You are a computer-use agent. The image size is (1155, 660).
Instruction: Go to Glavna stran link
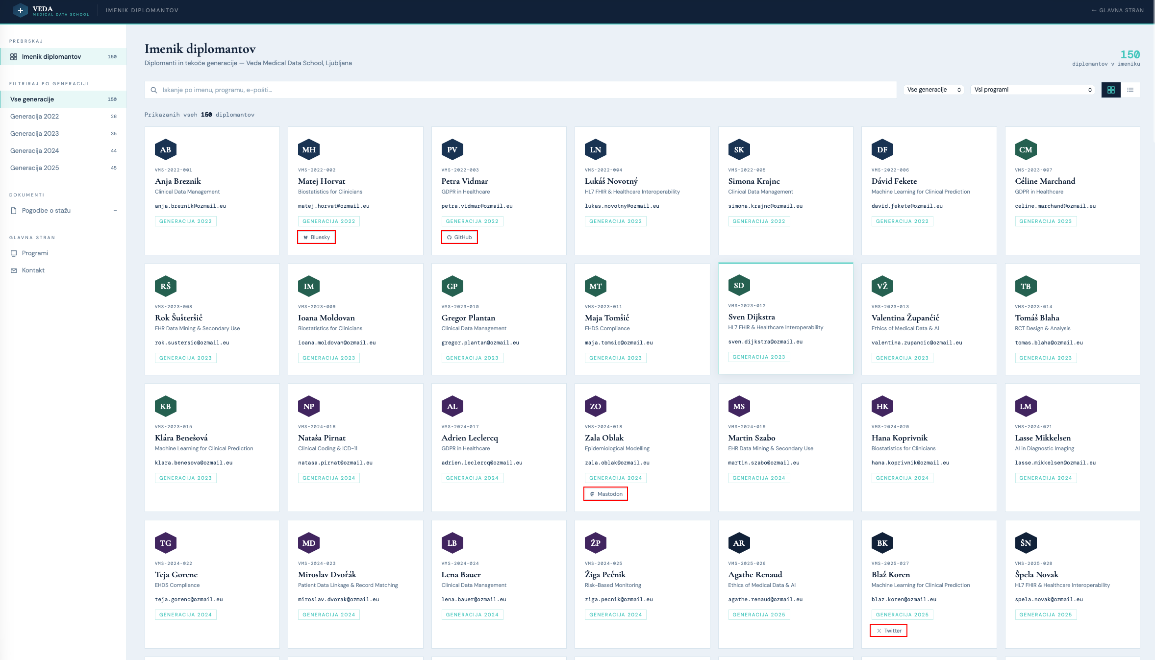tap(1118, 10)
